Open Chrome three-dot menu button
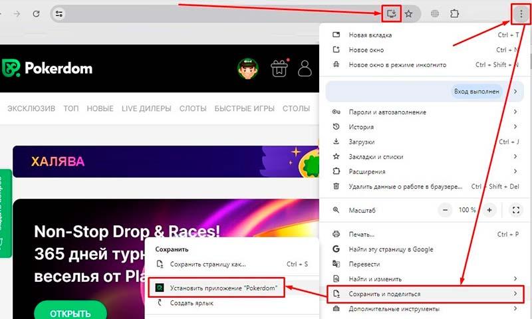This screenshot has width=532, height=319. (x=521, y=14)
